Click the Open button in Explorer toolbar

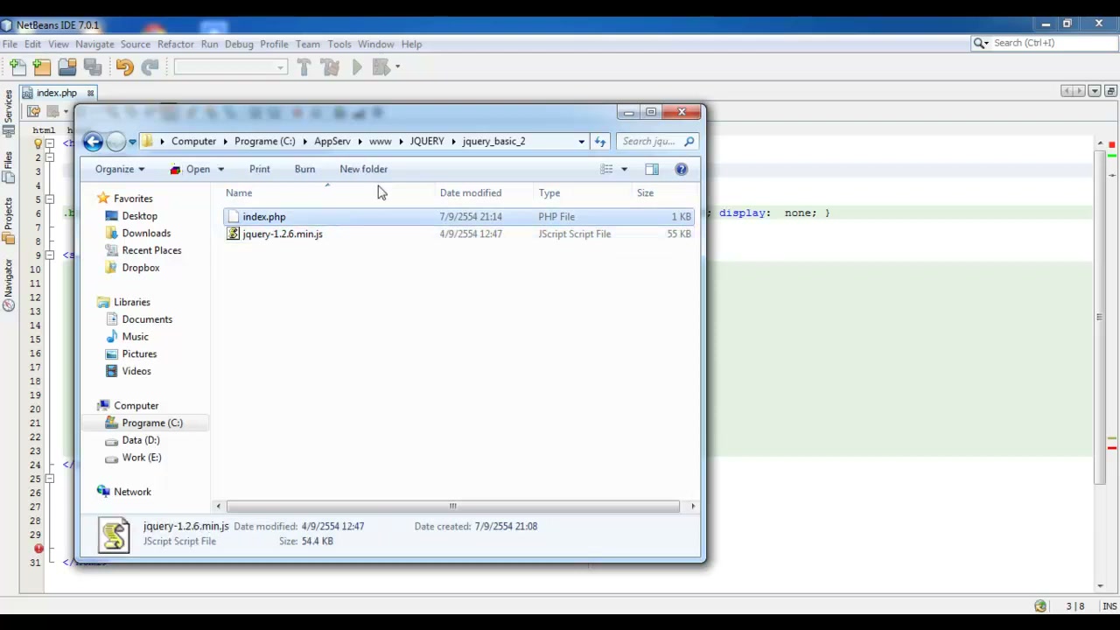click(191, 169)
